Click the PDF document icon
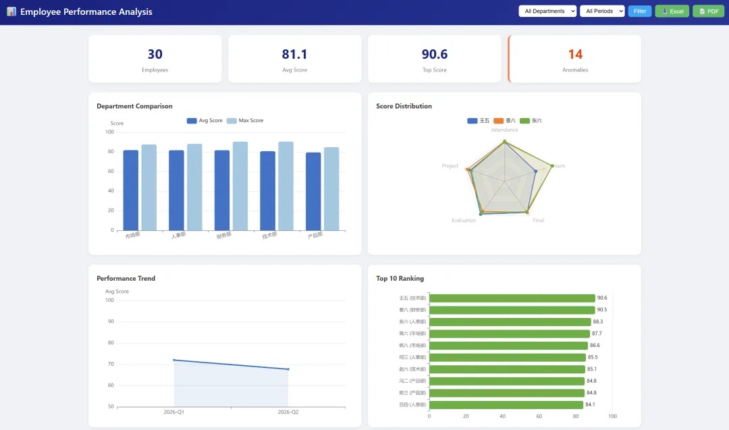The image size is (729, 430). point(702,11)
